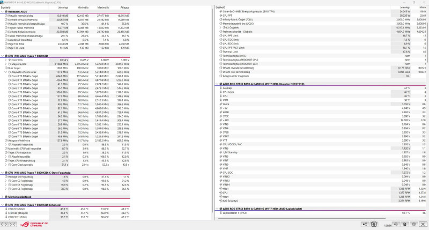Collapse the CPU Enhanced sensor group
The height and width of the screenshot is (230, 429).
click(3, 205)
